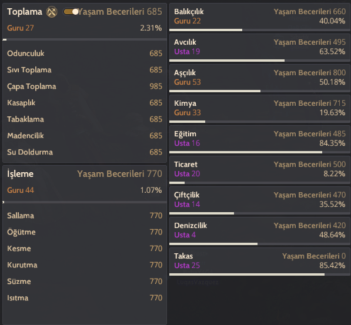The height and width of the screenshot is (325, 351).
Task: Open the Balıkçılık Guru 22 skill card
Action: [x=260, y=17]
